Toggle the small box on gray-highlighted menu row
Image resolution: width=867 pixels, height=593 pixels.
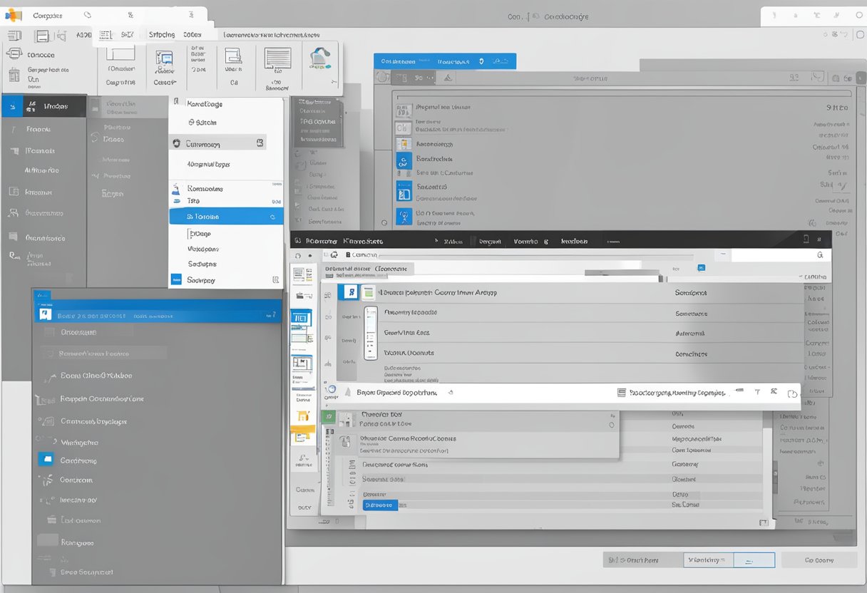(260, 143)
